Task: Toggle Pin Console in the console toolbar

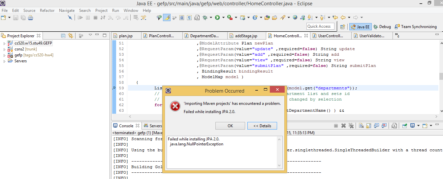Action: pos(404,126)
